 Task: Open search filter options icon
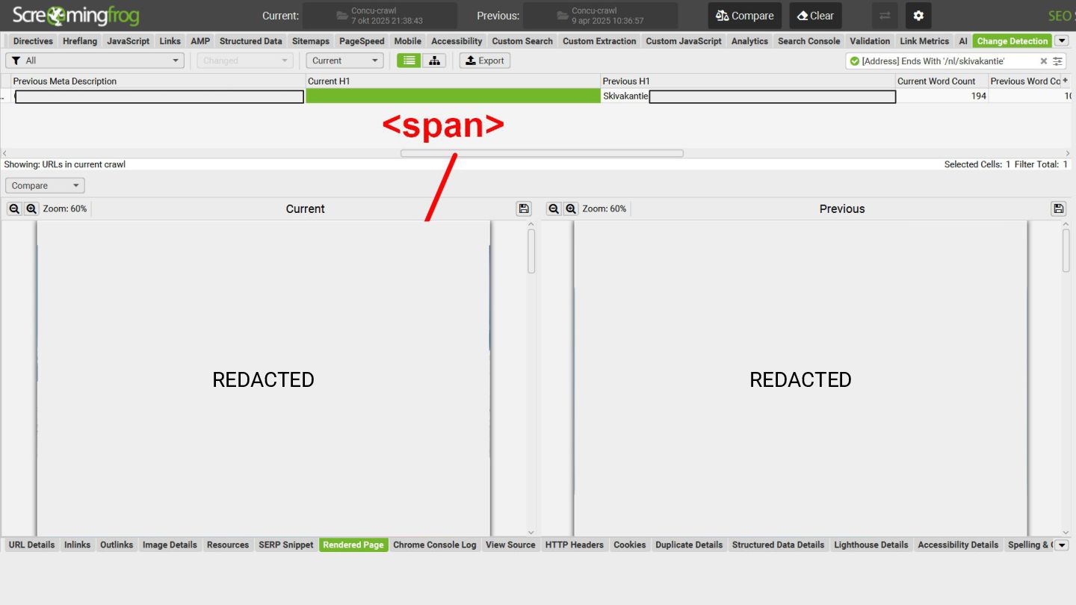pos(1057,61)
